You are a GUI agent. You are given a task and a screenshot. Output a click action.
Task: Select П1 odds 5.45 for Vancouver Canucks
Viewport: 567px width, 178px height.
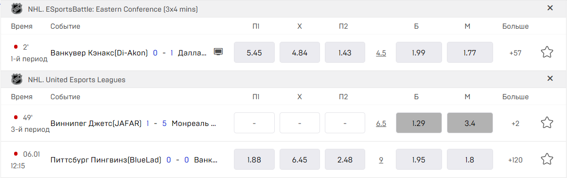[254, 53]
